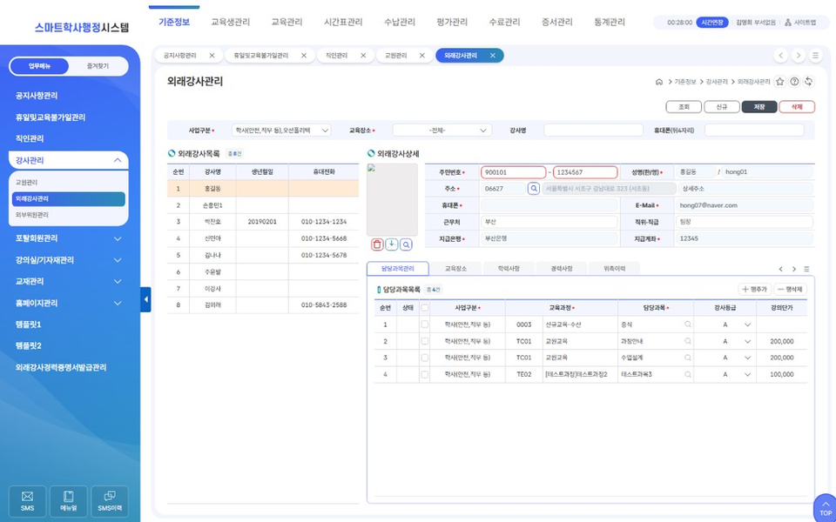This screenshot has height=522, width=836.
Task: Click the red 삭제 delete button
Action: [x=797, y=107]
